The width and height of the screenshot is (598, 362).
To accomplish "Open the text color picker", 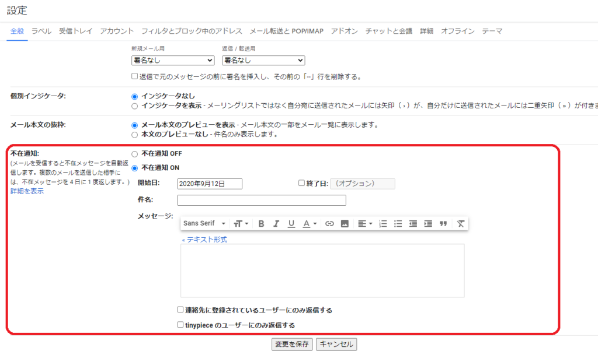I will (310, 224).
